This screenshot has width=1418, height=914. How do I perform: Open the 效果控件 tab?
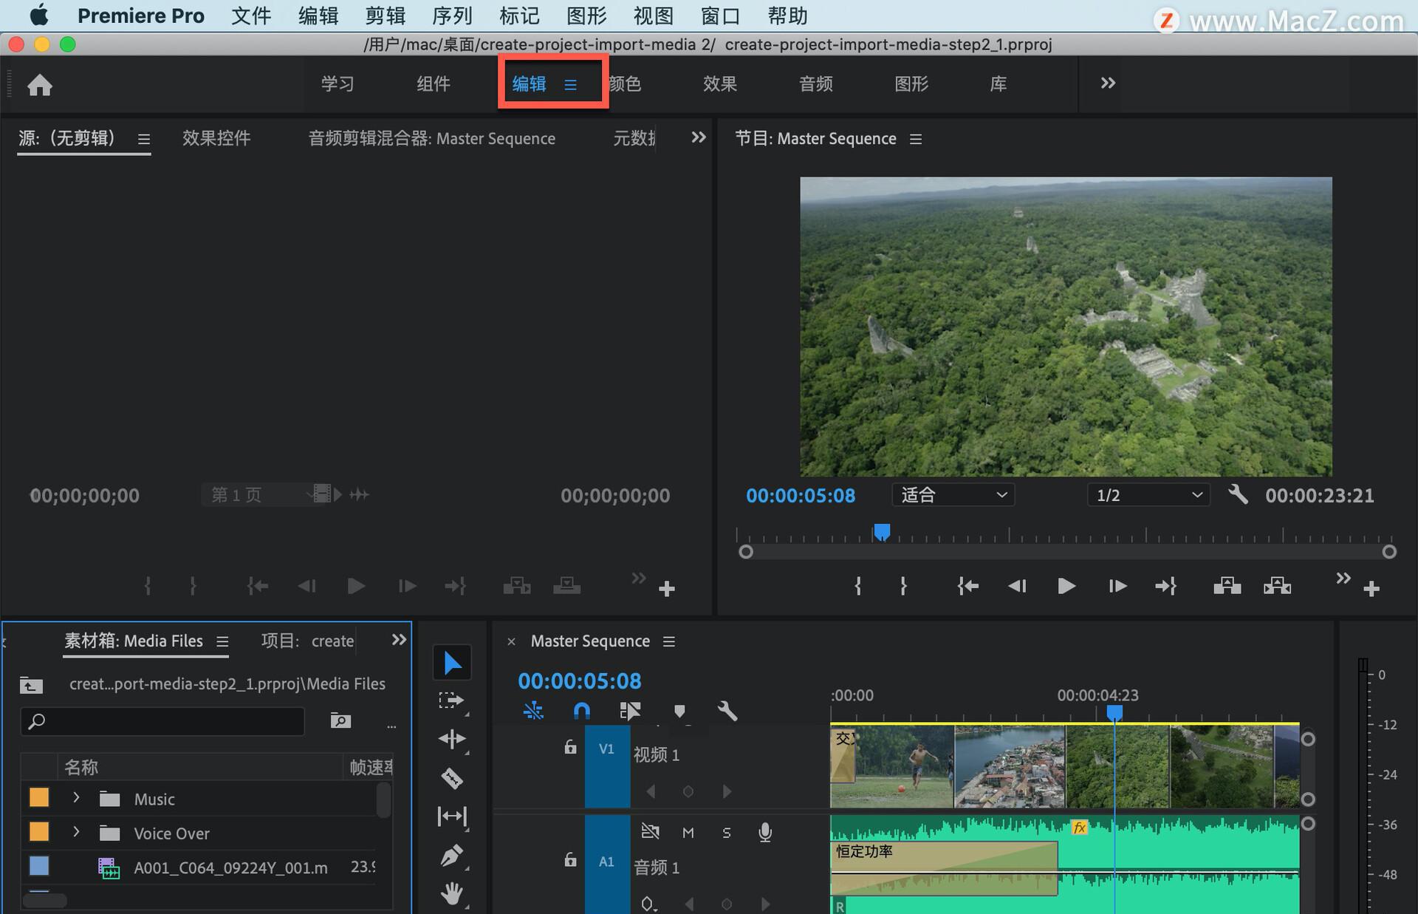[x=216, y=138]
